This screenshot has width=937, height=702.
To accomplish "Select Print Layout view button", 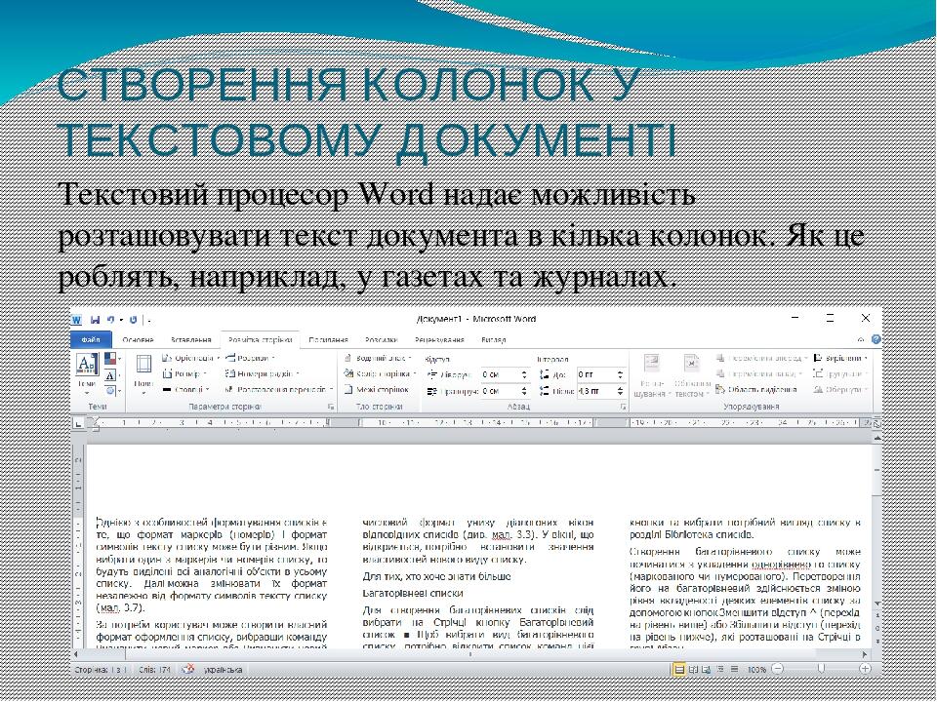I will pos(679,669).
